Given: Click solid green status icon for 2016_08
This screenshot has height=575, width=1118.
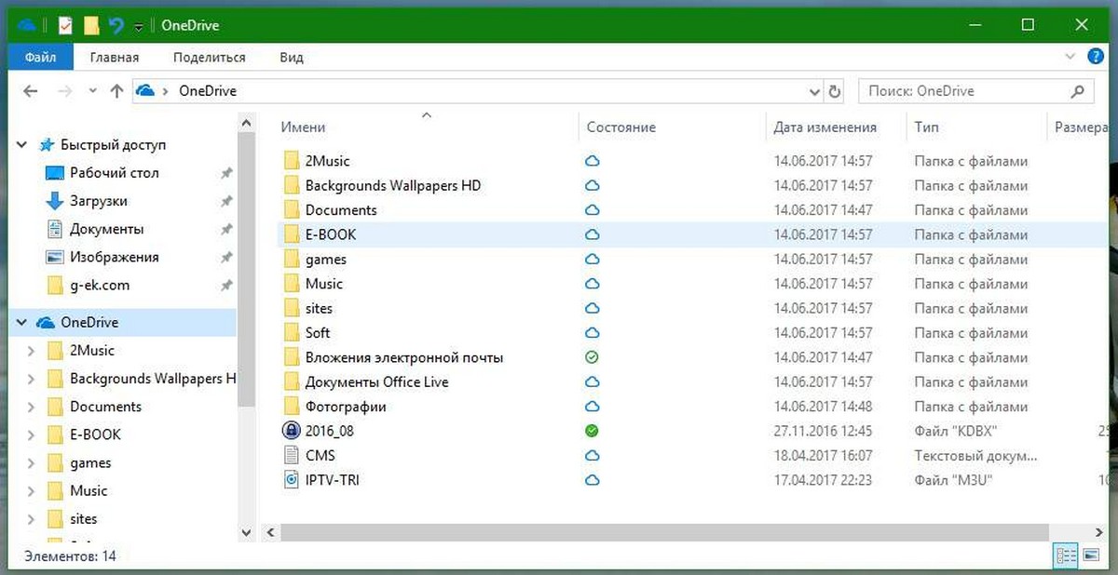Looking at the screenshot, I should pos(592,431).
